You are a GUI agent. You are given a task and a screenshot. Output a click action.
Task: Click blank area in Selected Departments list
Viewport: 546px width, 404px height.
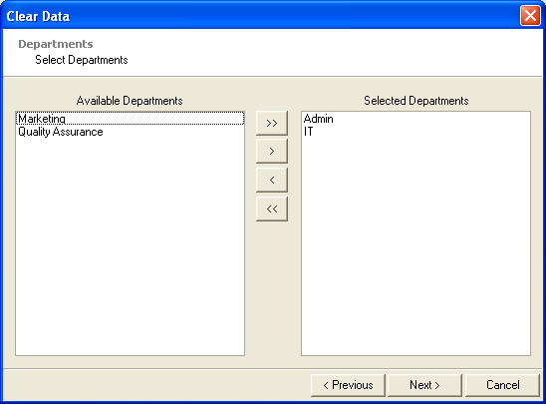(415, 244)
